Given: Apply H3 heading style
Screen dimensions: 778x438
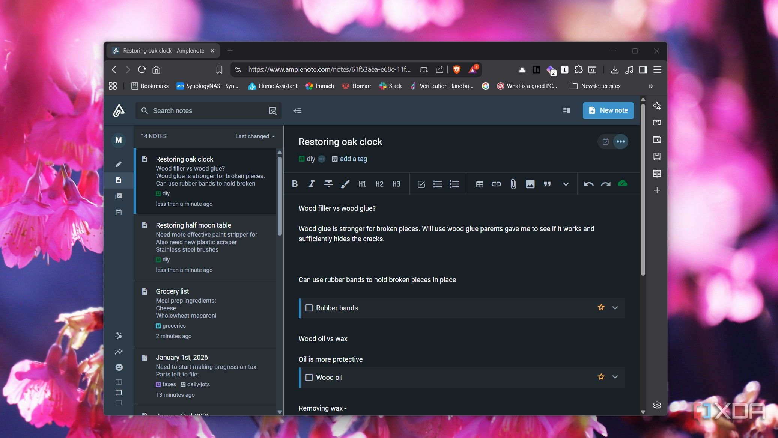Looking at the screenshot, I should tap(396, 184).
